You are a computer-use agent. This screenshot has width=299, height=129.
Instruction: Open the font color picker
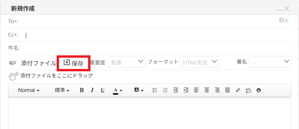tap(118, 91)
